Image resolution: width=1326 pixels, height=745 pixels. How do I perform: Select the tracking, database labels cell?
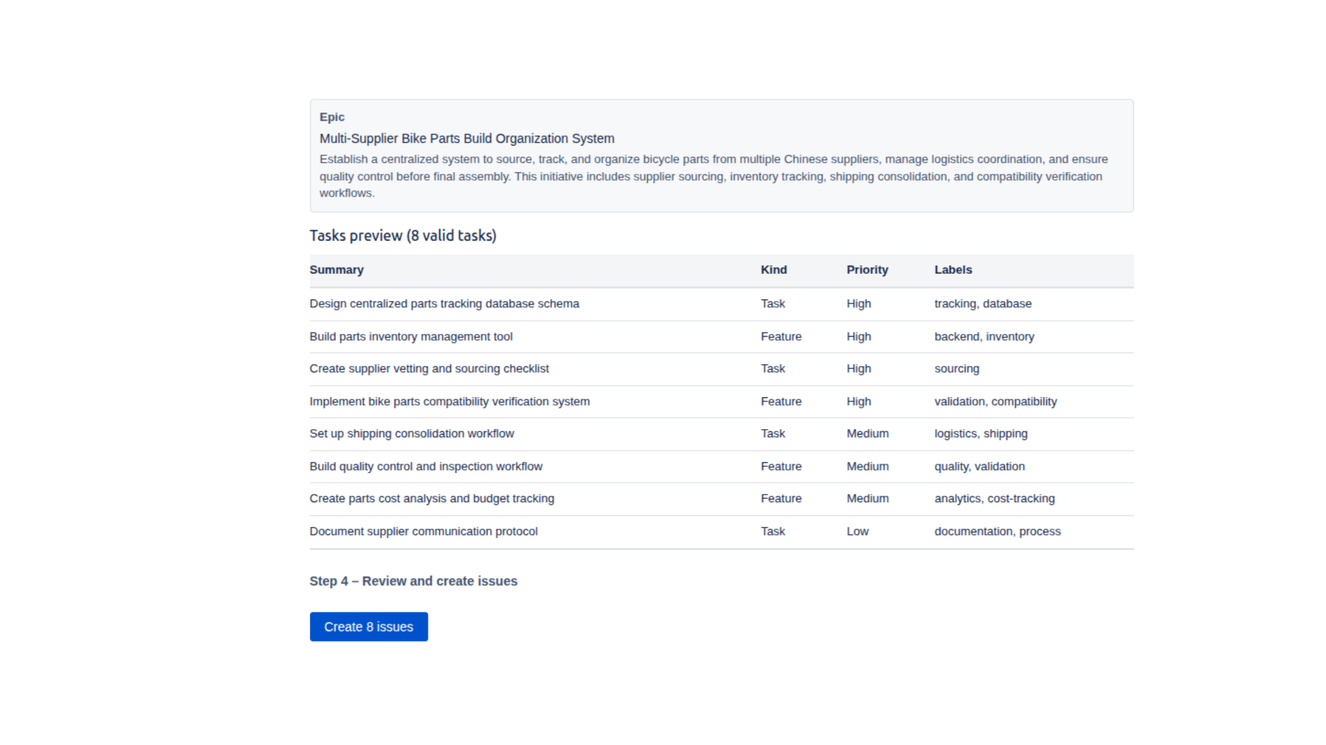(x=983, y=304)
